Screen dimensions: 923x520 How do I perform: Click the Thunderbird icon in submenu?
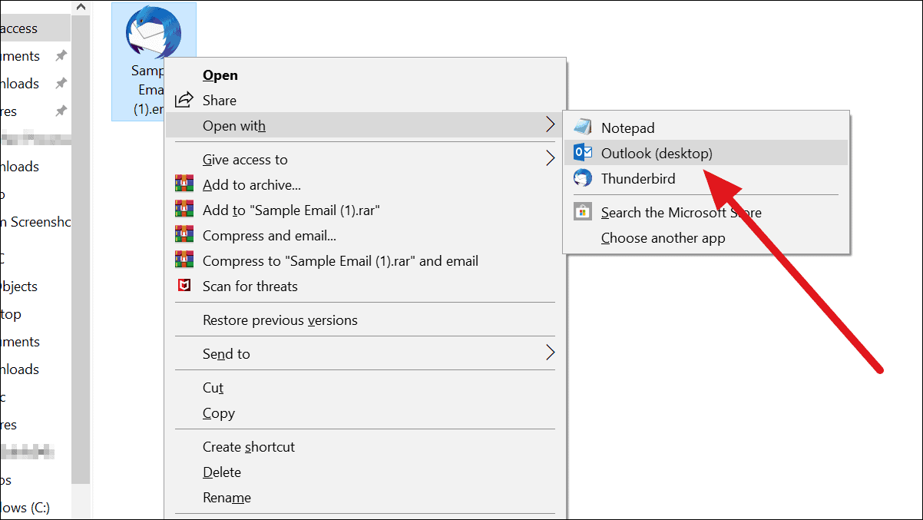tap(583, 178)
